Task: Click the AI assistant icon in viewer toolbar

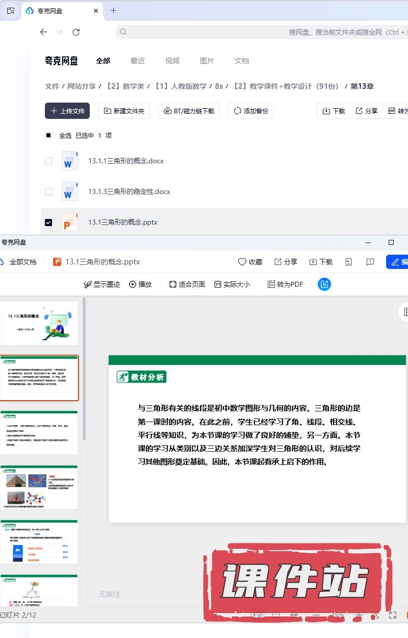Action: click(324, 284)
